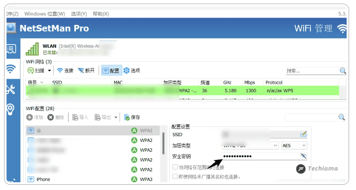Click 扫描 to scan WiFi networks
This screenshot has height=190, width=356.
tap(36, 71)
